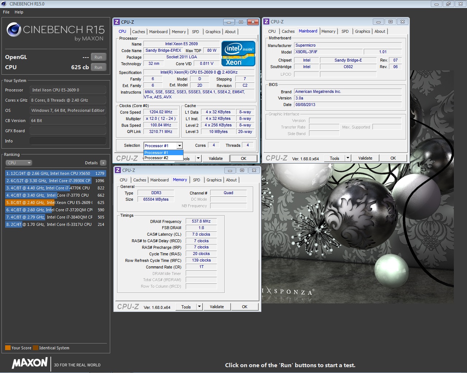Switch to Memory tab in Mainboard CPU-Z window
The height and width of the screenshot is (373, 467).
point(328,31)
